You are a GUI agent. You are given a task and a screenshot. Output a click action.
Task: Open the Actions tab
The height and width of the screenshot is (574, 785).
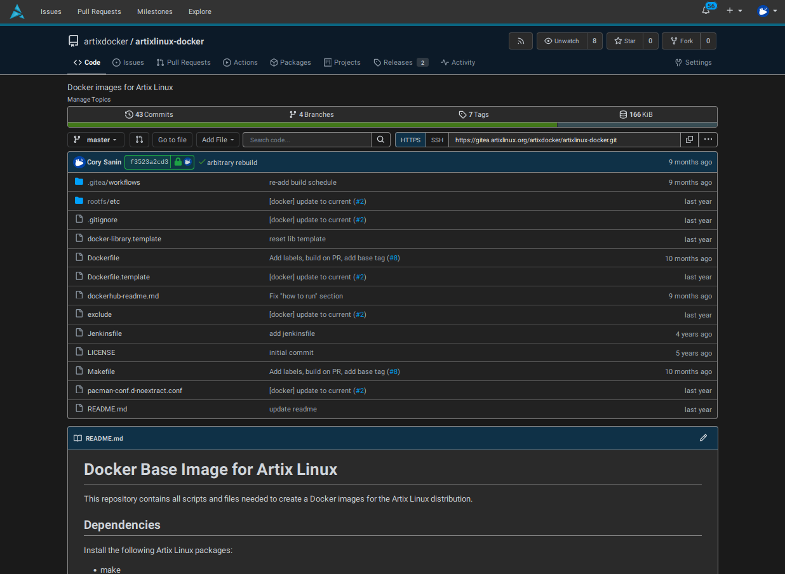point(240,63)
